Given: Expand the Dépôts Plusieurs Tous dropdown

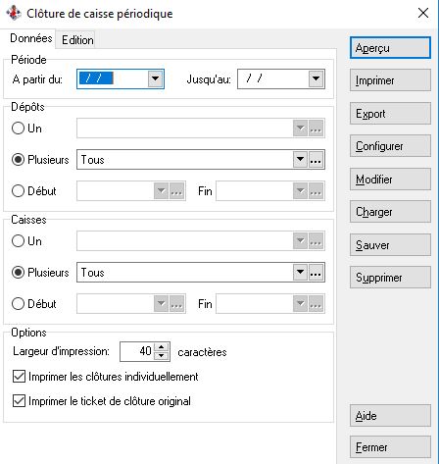Looking at the screenshot, I should coord(300,160).
